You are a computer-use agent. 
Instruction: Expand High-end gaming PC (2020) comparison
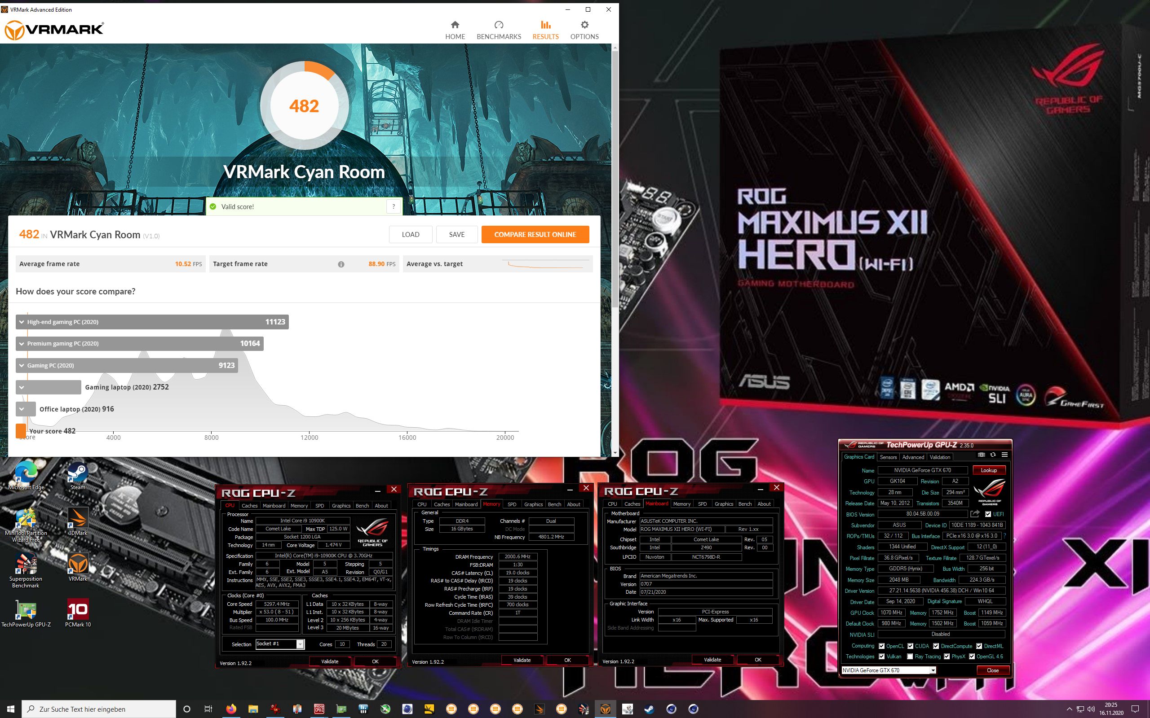(x=22, y=322)
